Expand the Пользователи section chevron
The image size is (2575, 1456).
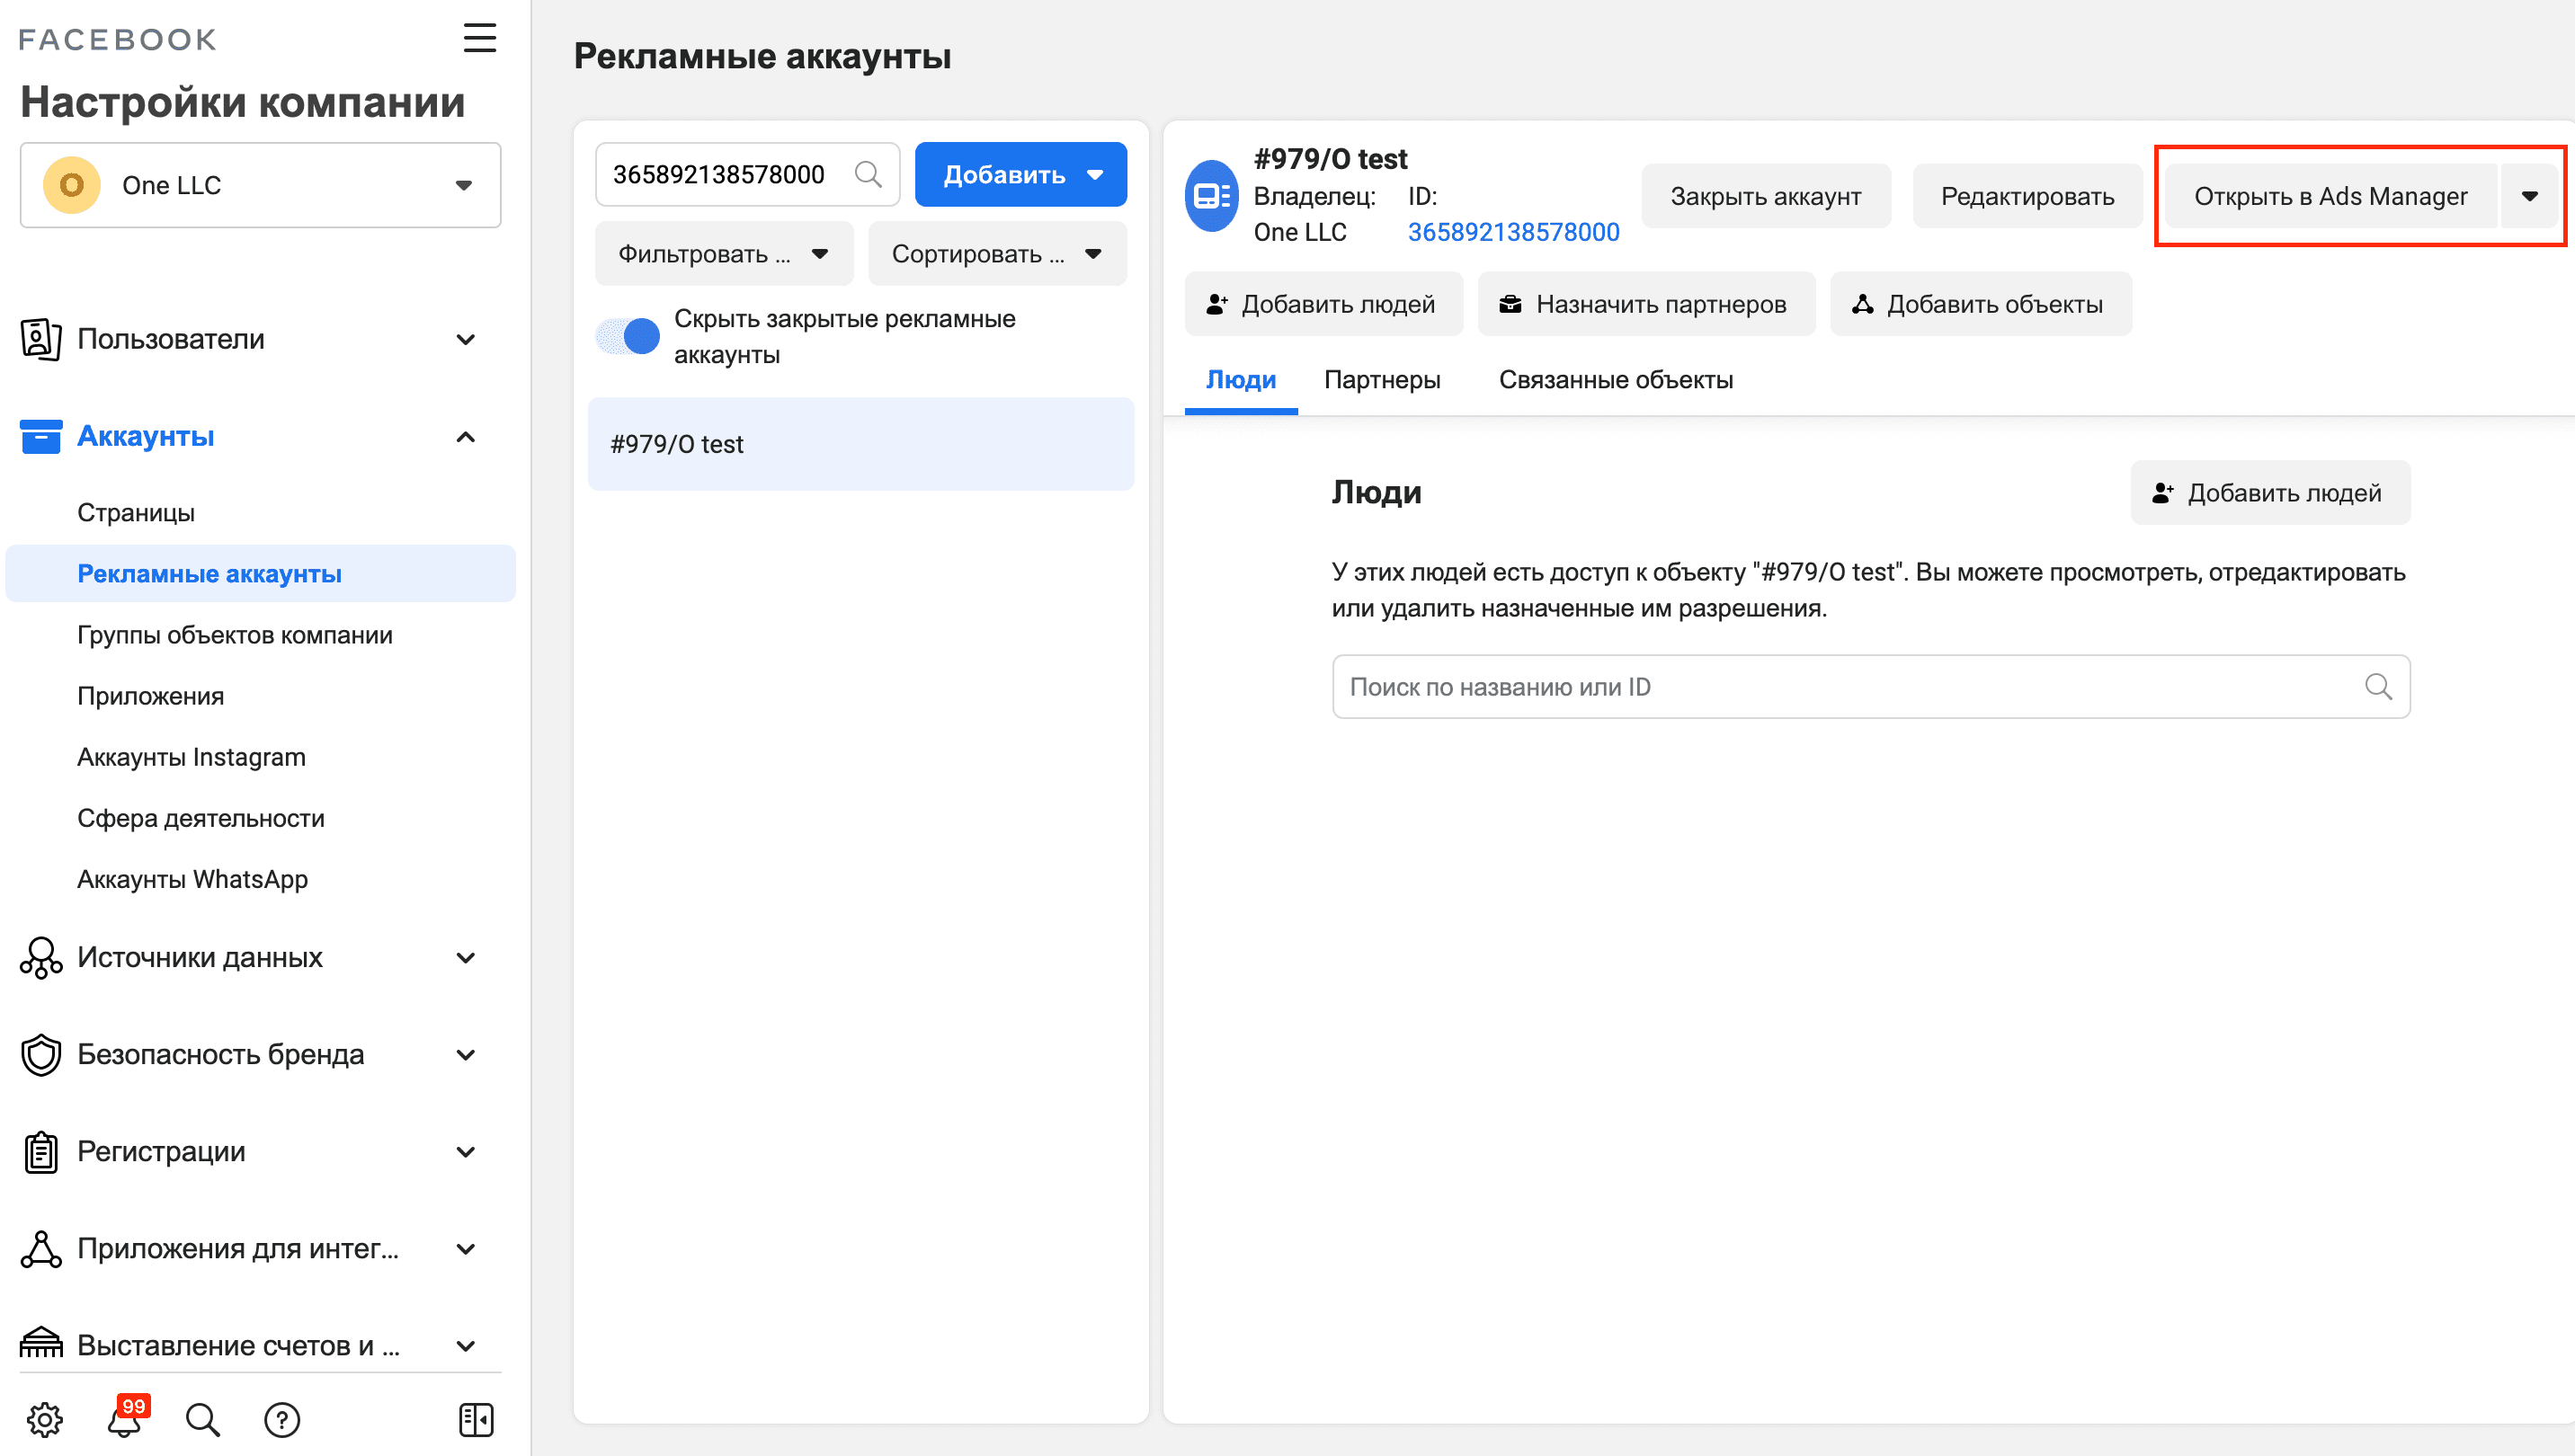point(465,339)
